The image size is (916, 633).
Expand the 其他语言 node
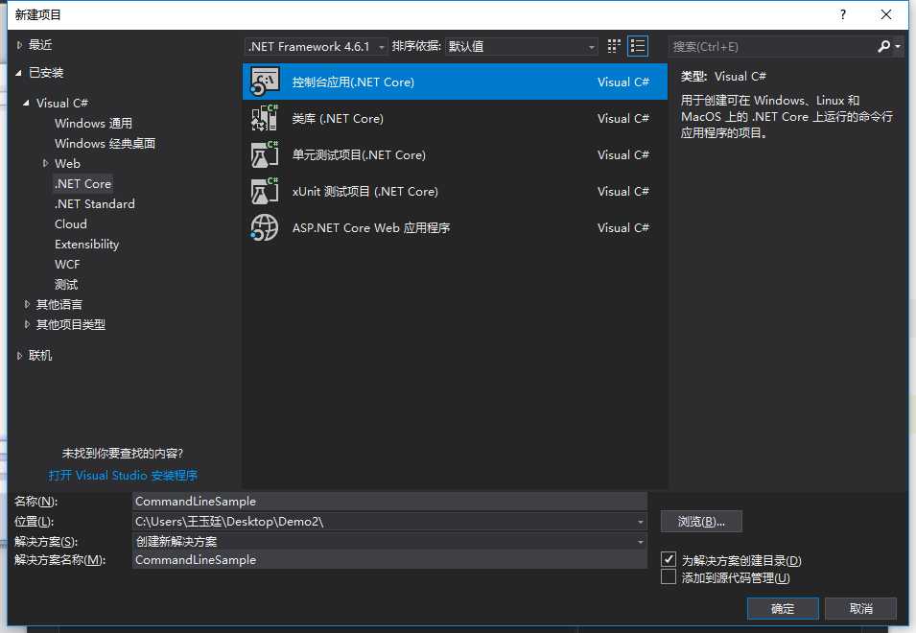[x=27, y=304]
